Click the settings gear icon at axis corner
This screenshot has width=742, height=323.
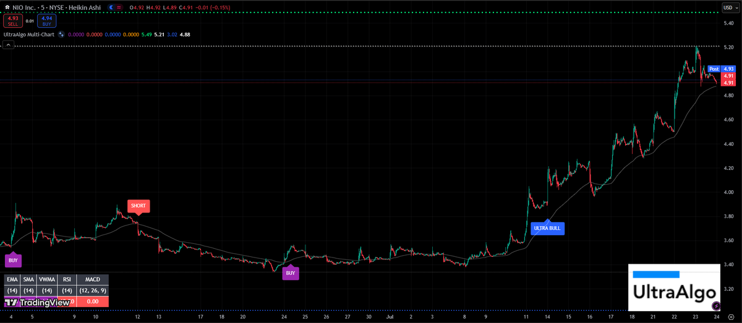point(731,317)
